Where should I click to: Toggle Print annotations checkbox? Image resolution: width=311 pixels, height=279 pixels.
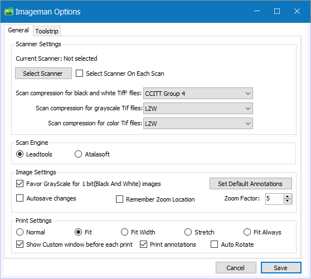[143, 244]
